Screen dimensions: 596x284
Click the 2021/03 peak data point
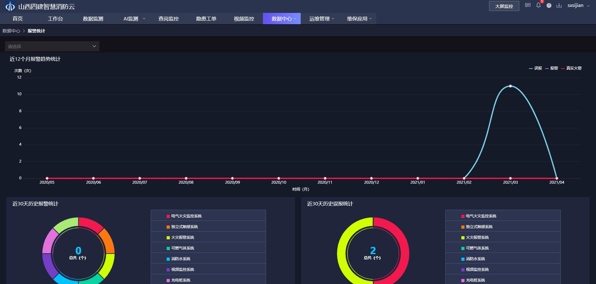(510, 86)
